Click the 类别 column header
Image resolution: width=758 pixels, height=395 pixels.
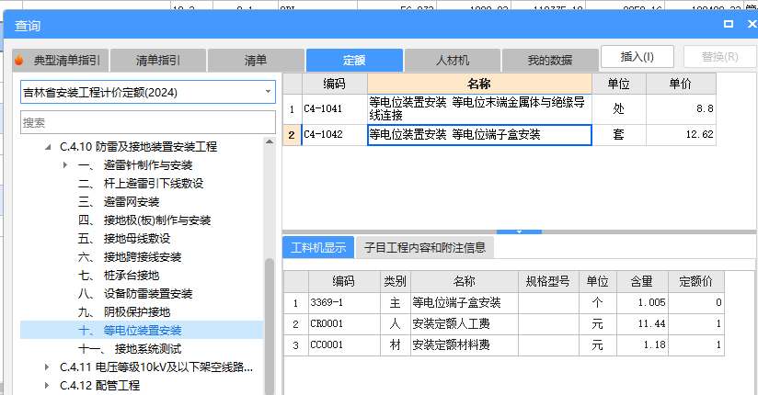point(395,281)
